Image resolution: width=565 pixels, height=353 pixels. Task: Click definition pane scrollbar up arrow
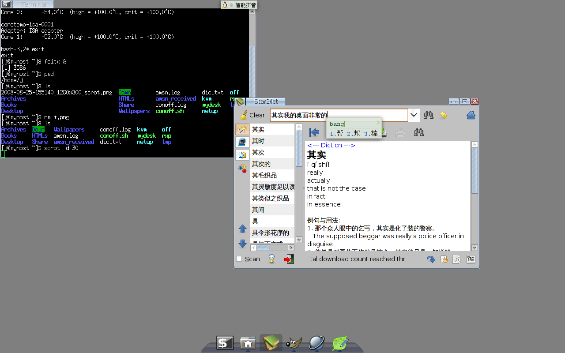click(x=475, y=144)
